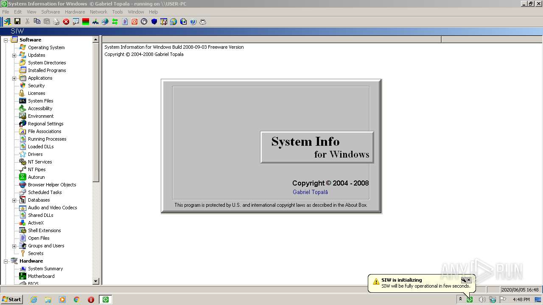
Task: Select File Associations tree item
Action: click(x=45, y=131)
